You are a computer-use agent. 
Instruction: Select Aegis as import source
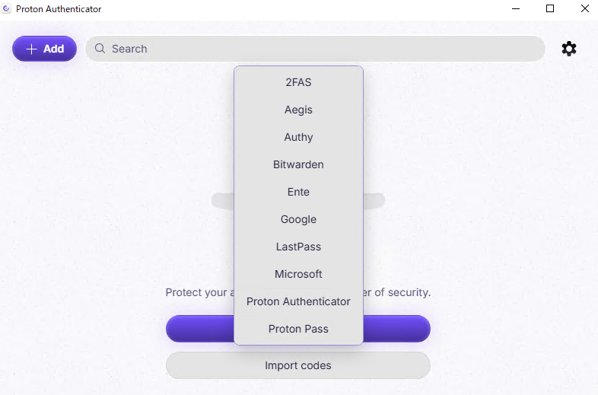[298, 110]
